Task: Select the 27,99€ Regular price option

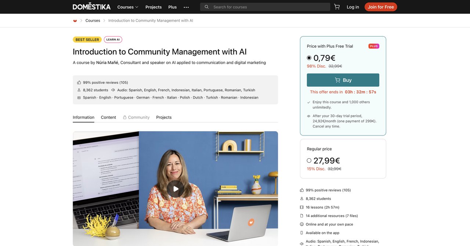Action: coord(309,160)
